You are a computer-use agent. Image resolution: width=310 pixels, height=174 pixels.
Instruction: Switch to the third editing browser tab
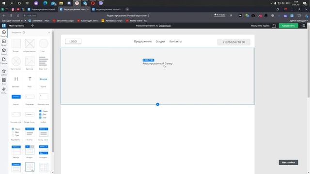[x=107, y=9]
